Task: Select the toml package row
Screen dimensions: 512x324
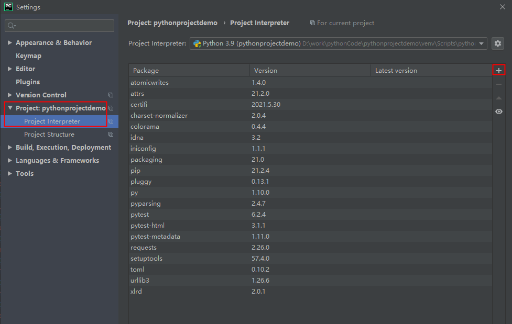Action: 310,269
